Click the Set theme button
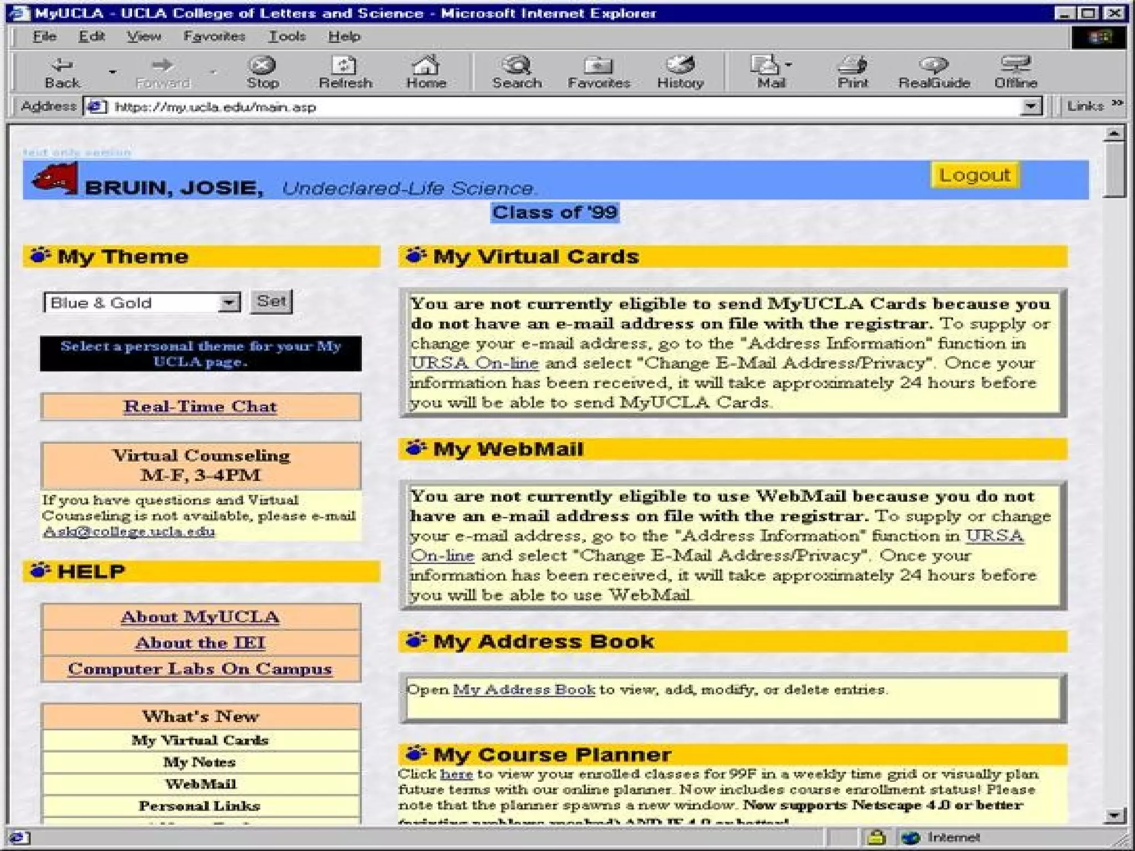This screenshot has height=851, width=1135. pyautogui.click(x=271, y=301)
